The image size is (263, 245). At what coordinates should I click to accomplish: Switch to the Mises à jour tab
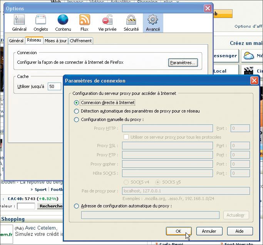[x=55, y=41]
